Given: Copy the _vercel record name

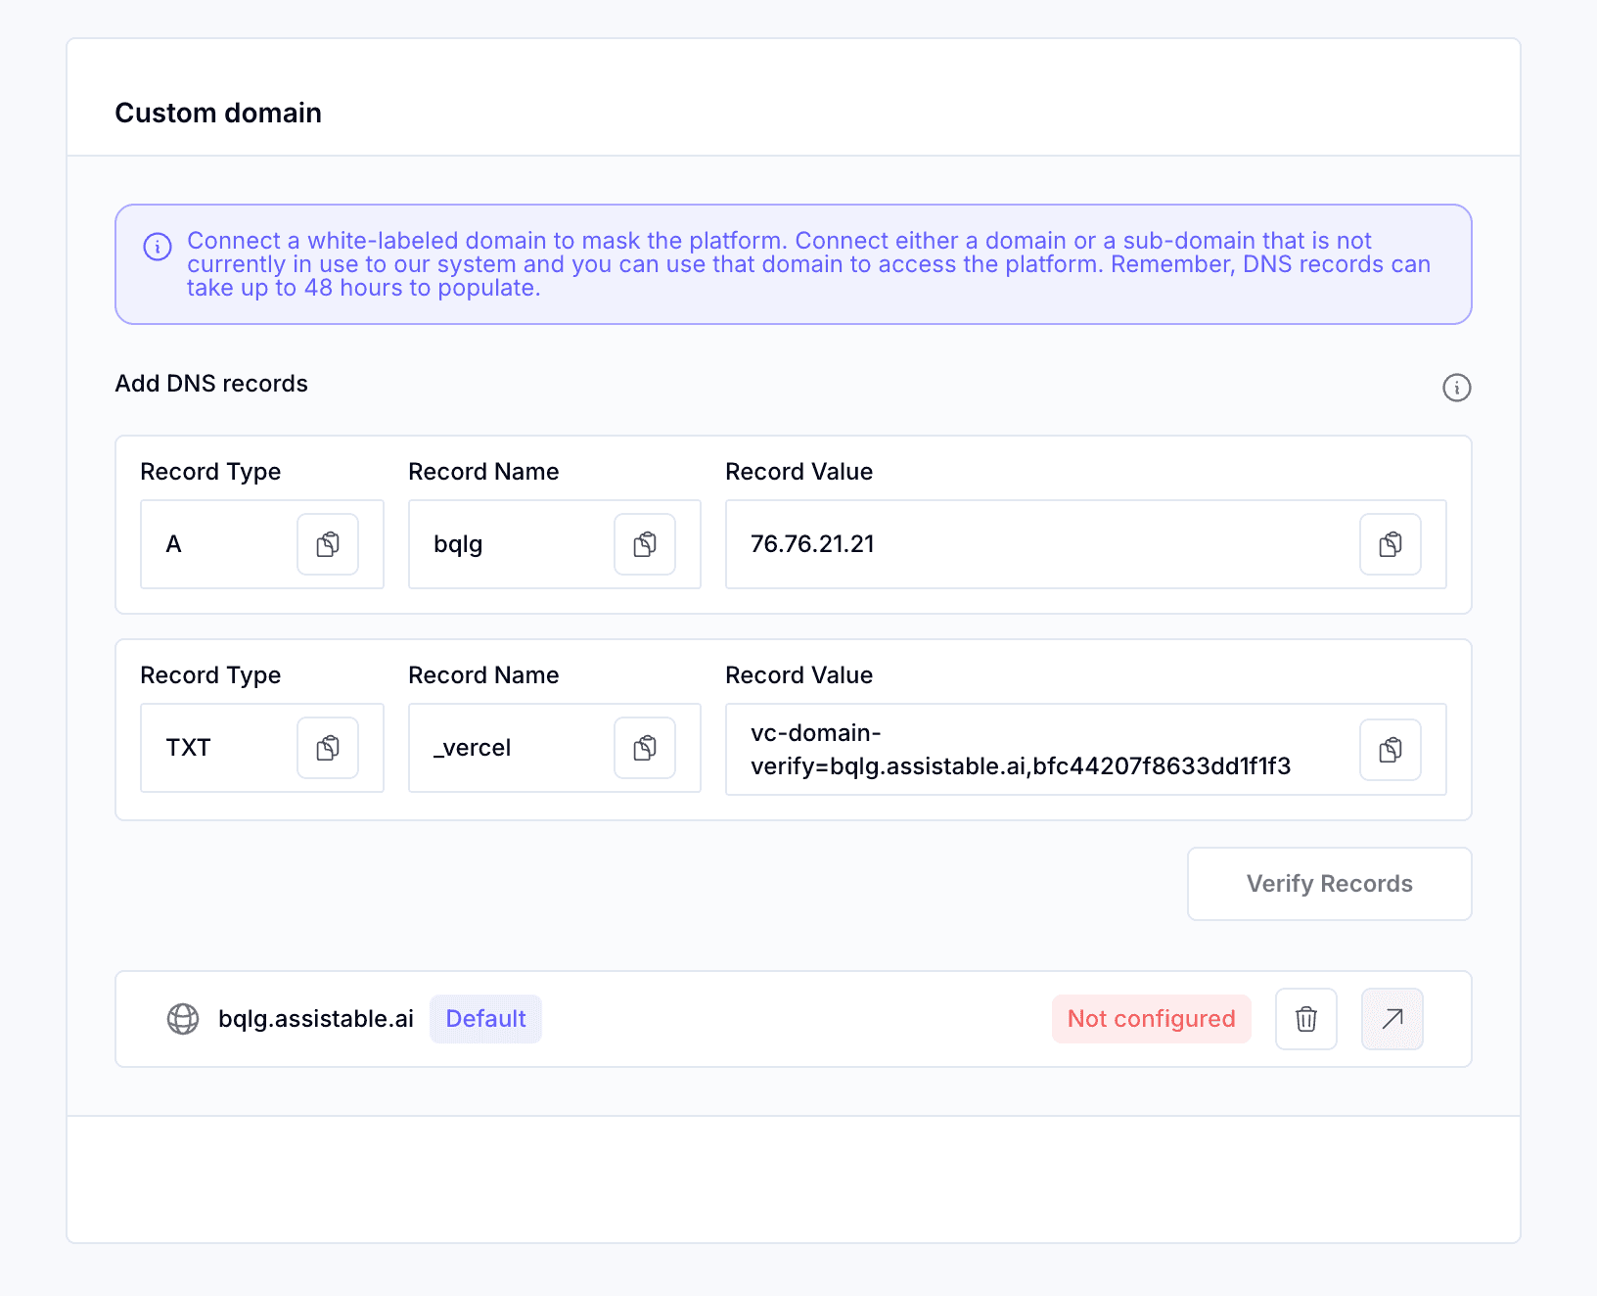Looking at the screenshot, I should point(644,748).
